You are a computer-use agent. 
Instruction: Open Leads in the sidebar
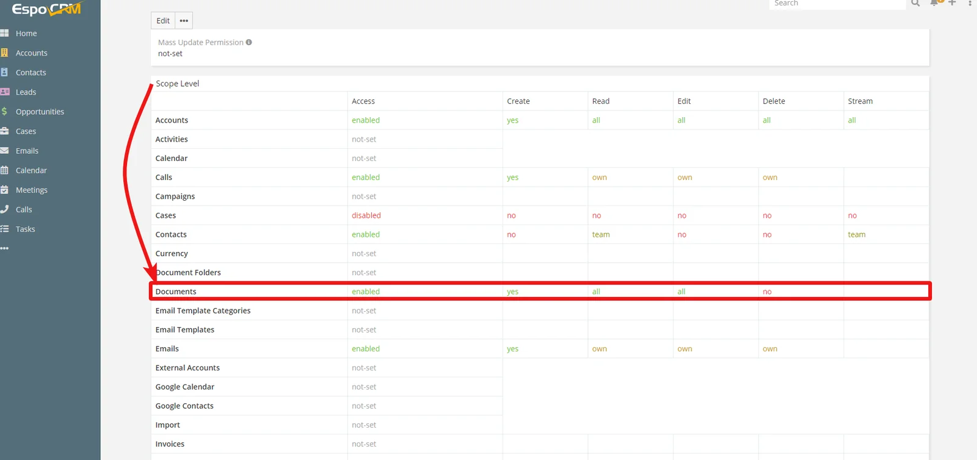pos(26,92)
